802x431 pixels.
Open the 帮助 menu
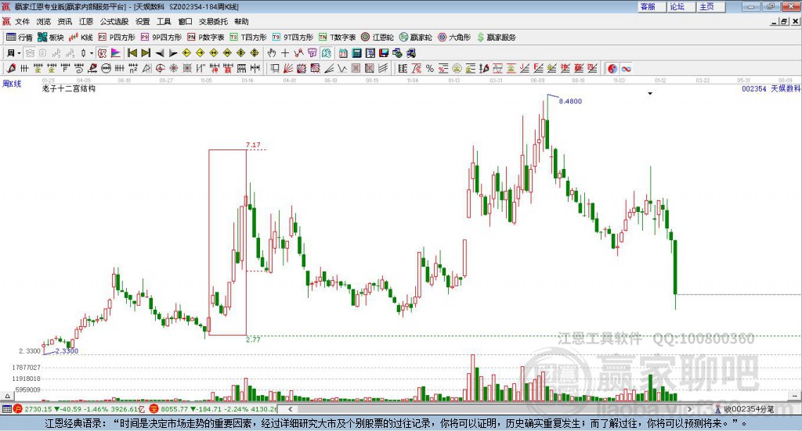(x=241, y=21)
